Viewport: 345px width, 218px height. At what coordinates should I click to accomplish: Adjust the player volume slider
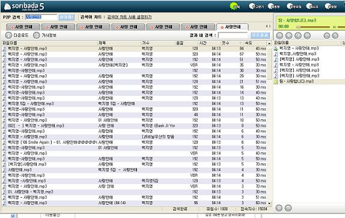(341, 27)
